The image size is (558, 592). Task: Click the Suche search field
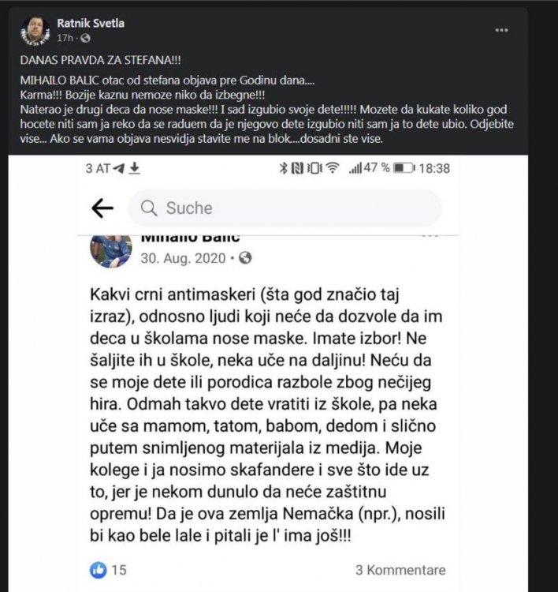pyautogui.click(x=285, y=208)
